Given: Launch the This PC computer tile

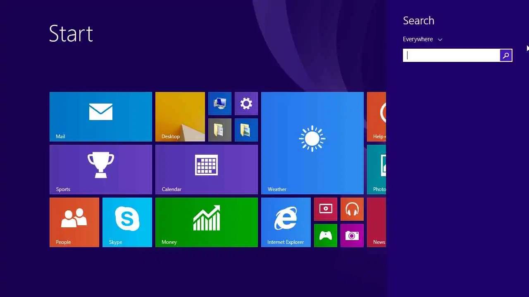Looking at the screenshot, I should [x=220, y=104].
